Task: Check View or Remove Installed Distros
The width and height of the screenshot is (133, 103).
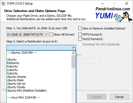Action: [80, 28]
